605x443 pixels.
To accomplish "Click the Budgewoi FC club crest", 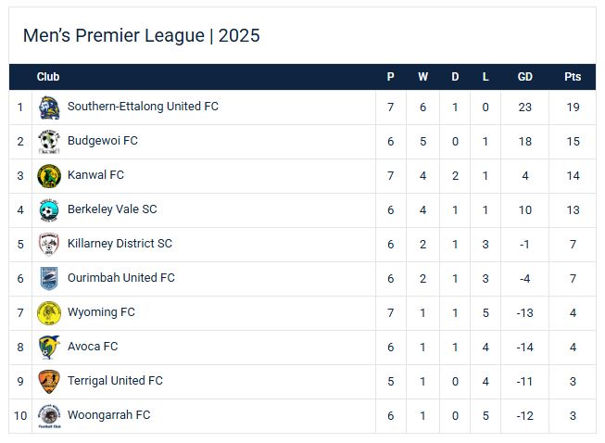I will coord(49,142).
